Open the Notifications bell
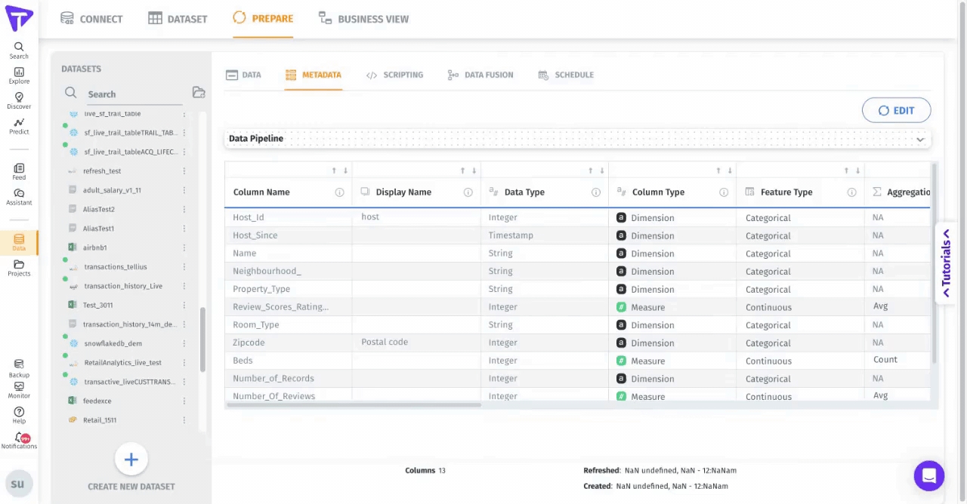The image size is (967, 504). coord(19,440)
